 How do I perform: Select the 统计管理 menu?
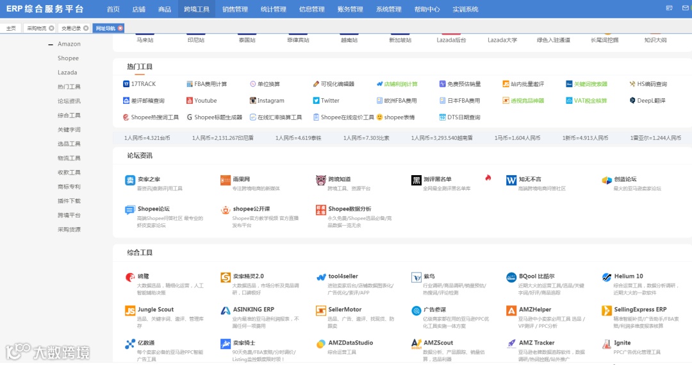(274, 9)
